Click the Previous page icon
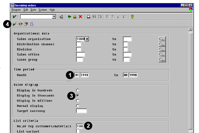The height and width of the screenshot is (133, 199). pyautogui.click(x=113, y=17)
